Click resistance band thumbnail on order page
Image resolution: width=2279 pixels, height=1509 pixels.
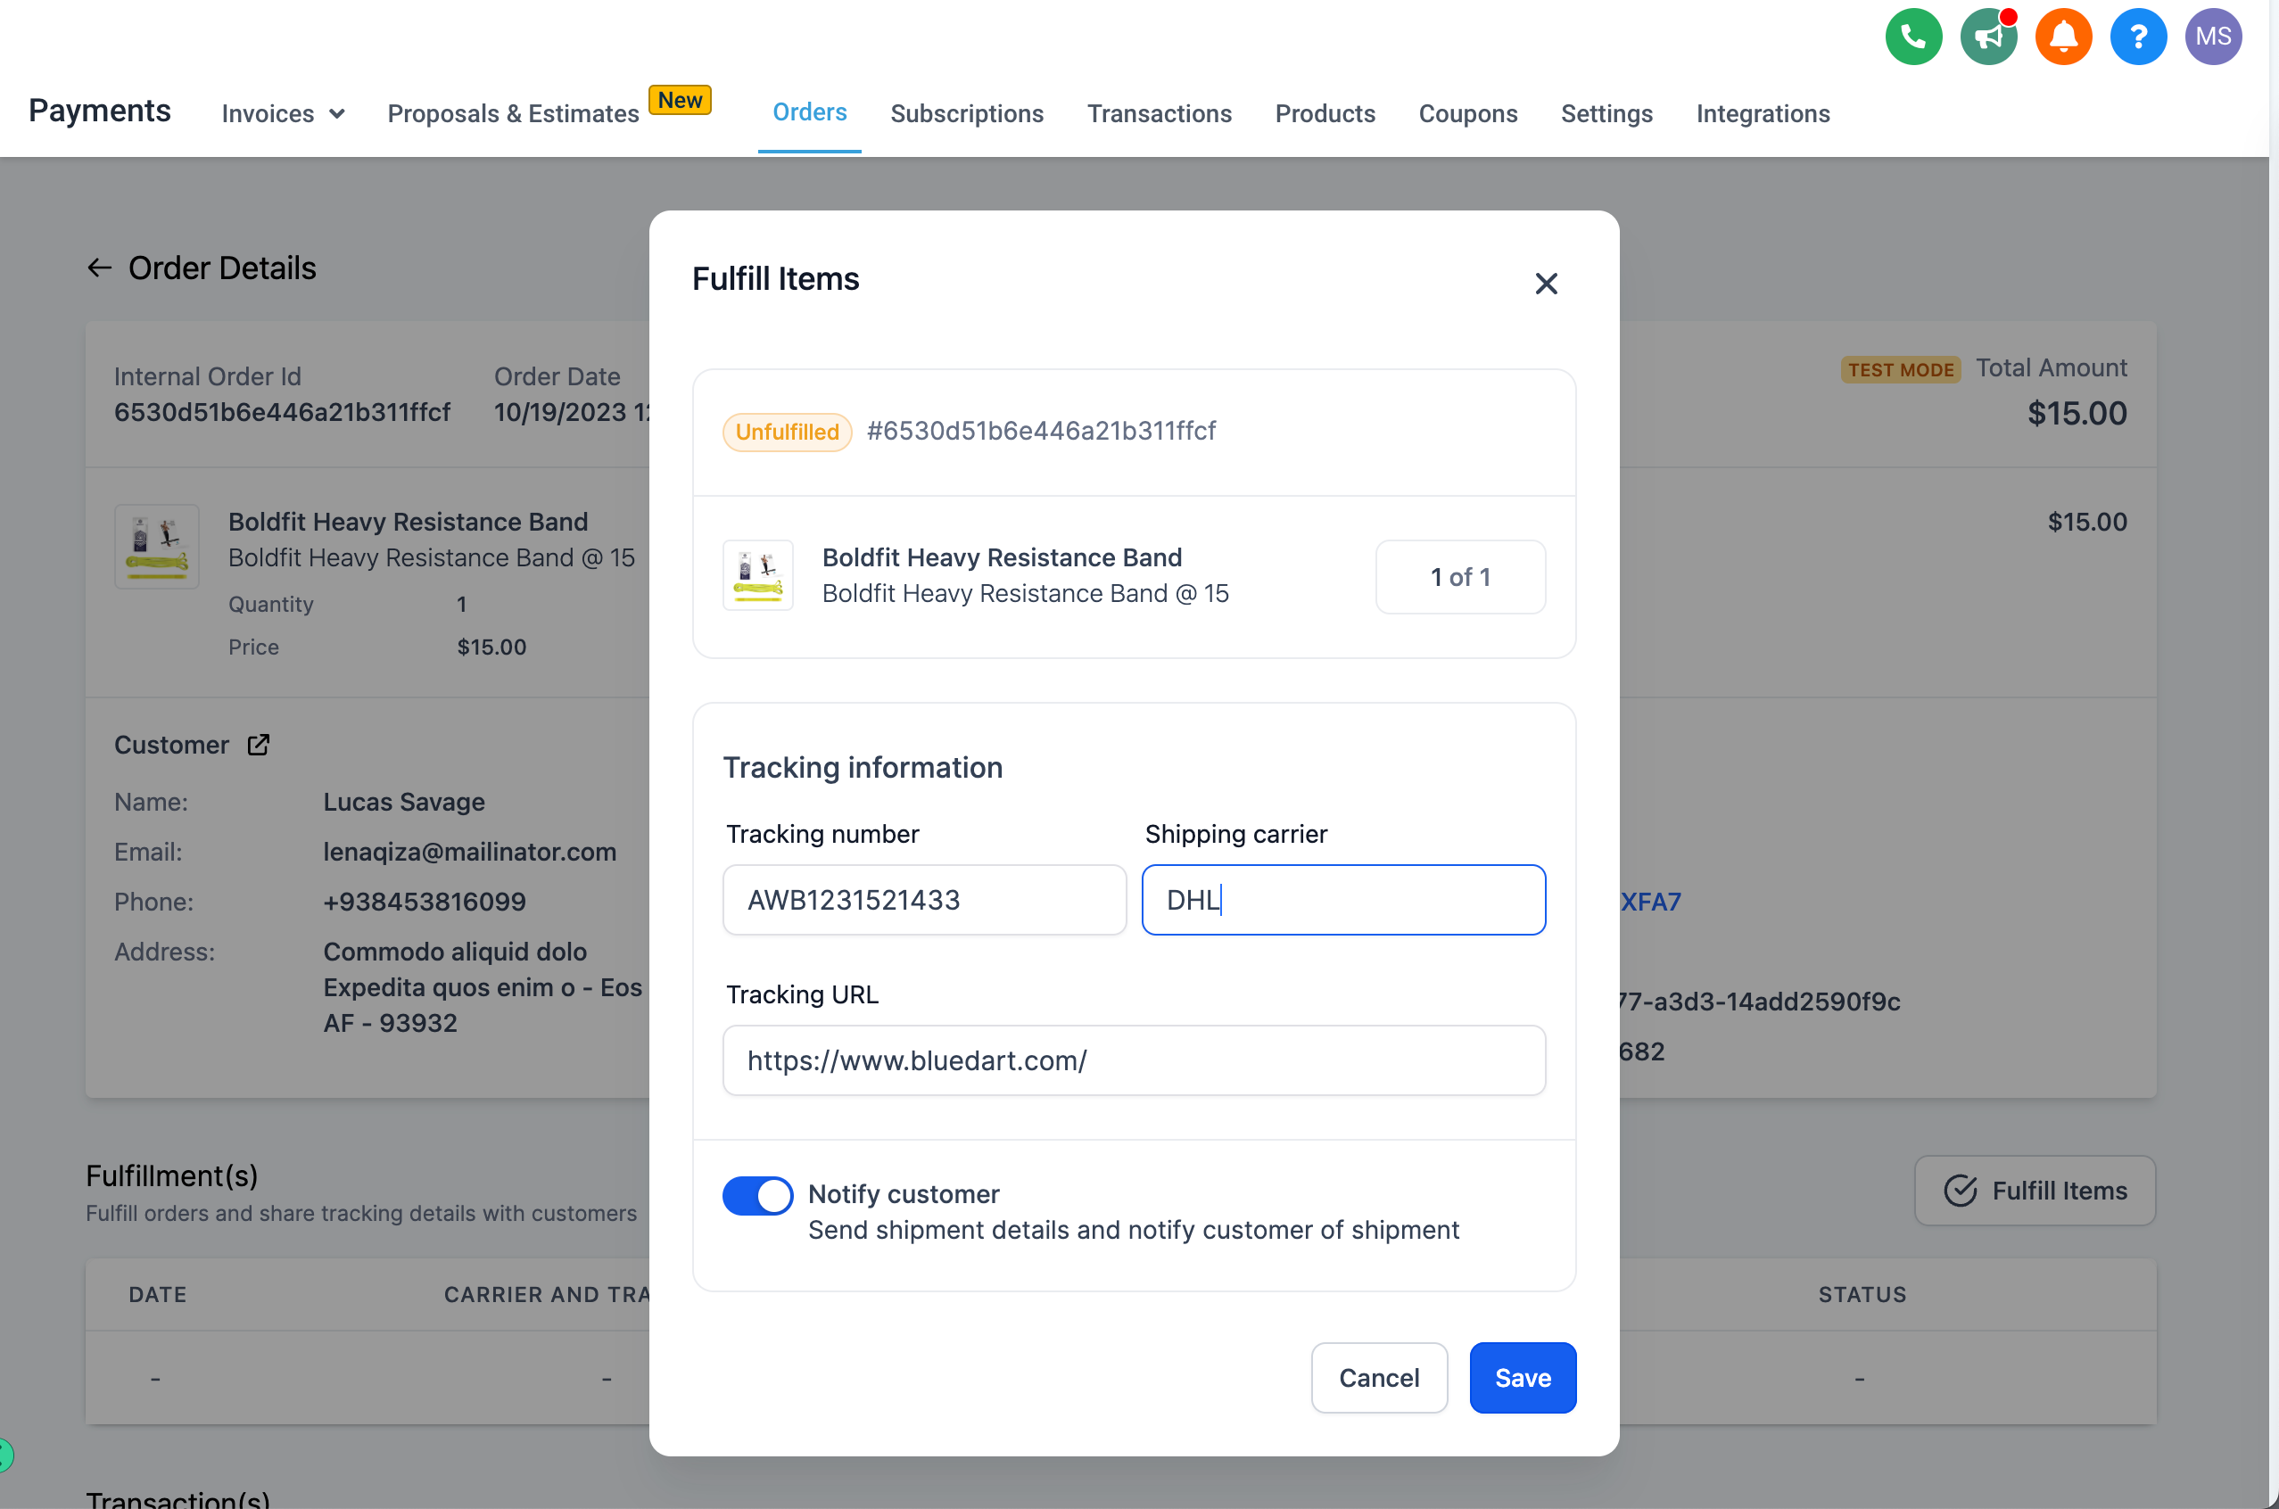click(157, 546)
